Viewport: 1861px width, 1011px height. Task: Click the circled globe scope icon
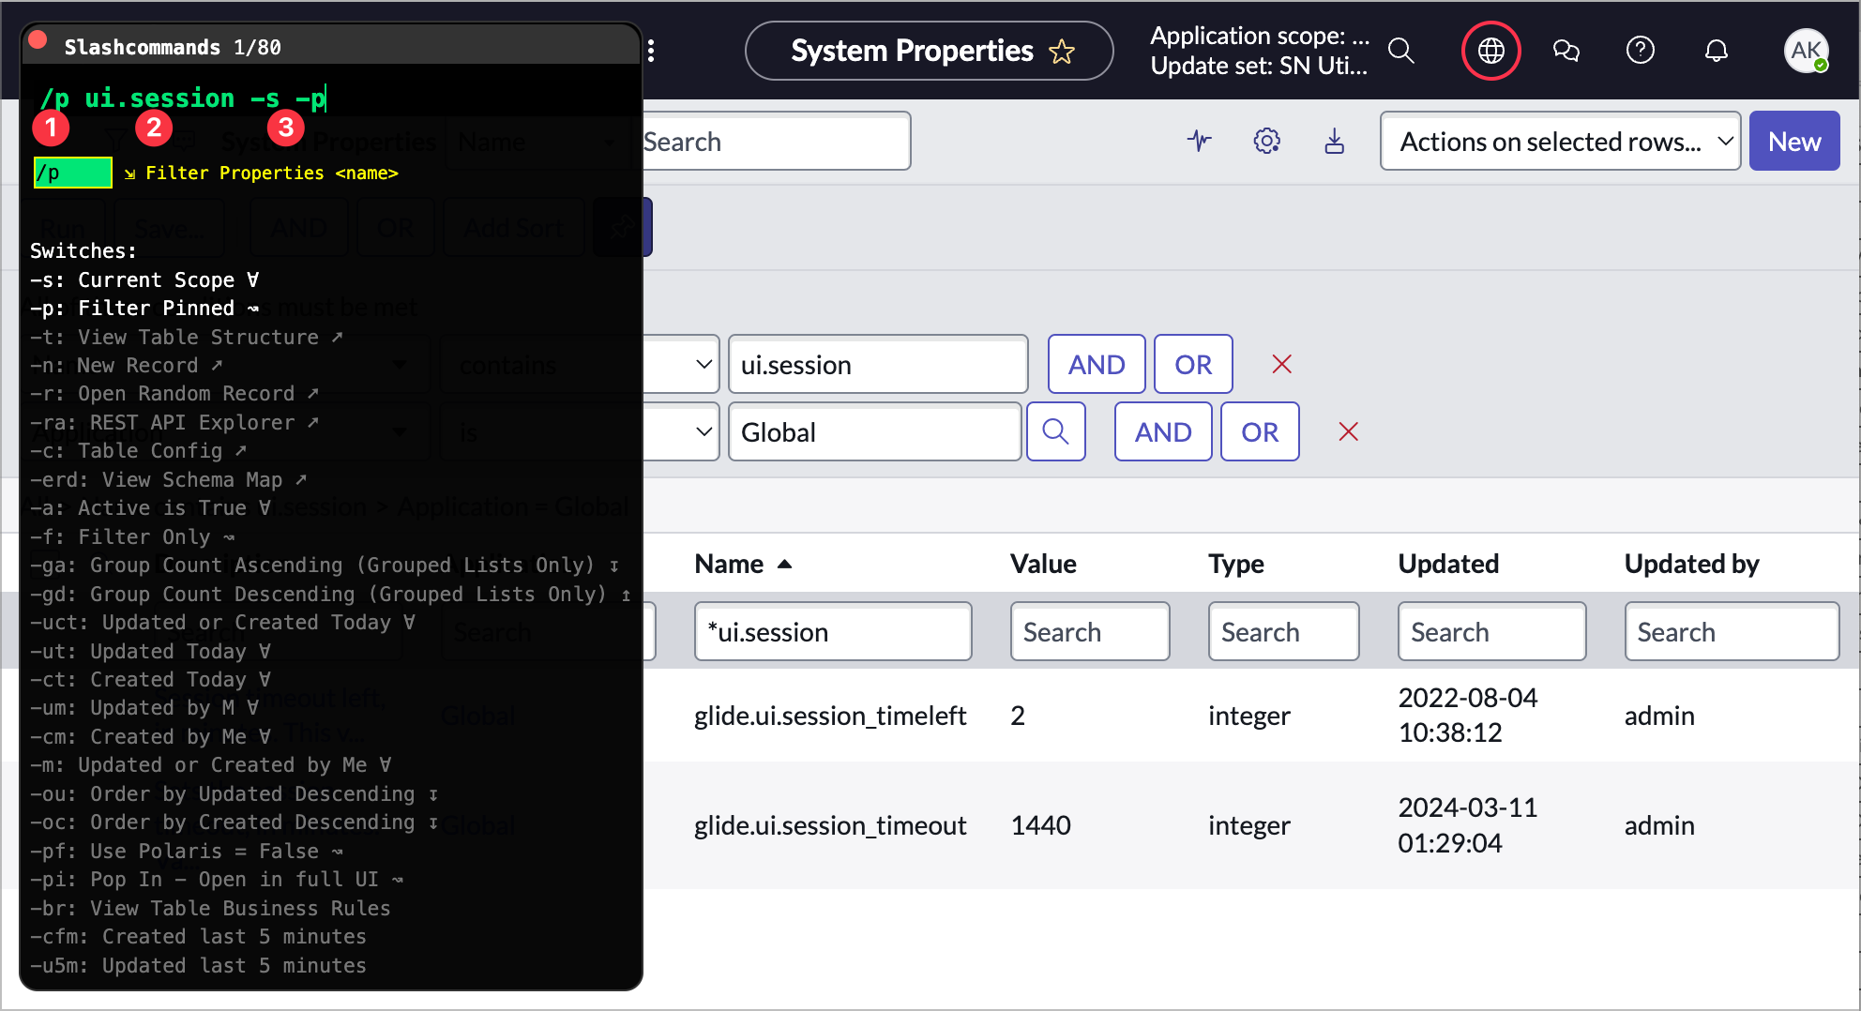[1490, 51]
